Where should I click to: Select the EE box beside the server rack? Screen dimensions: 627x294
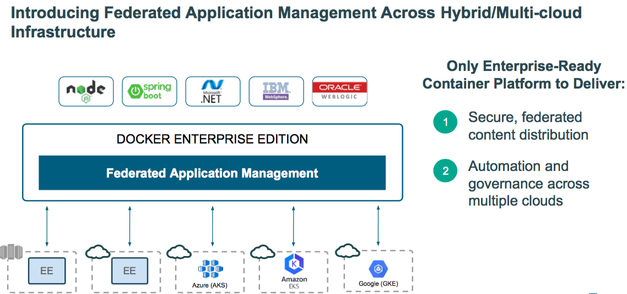tap(47, 270)
